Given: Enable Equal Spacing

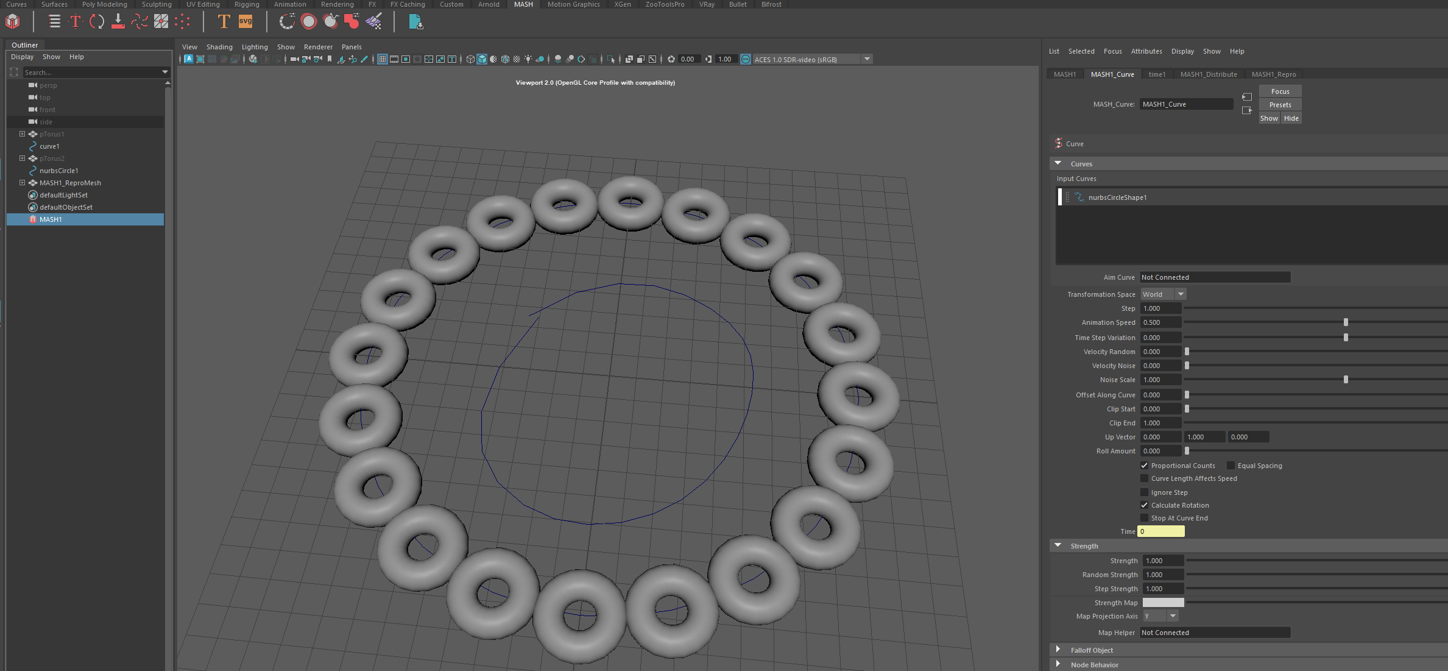Looking at the screenshot, I should [1231, 465].
